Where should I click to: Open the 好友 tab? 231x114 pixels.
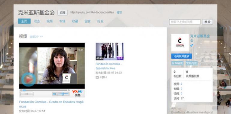[x=100, y=21]
